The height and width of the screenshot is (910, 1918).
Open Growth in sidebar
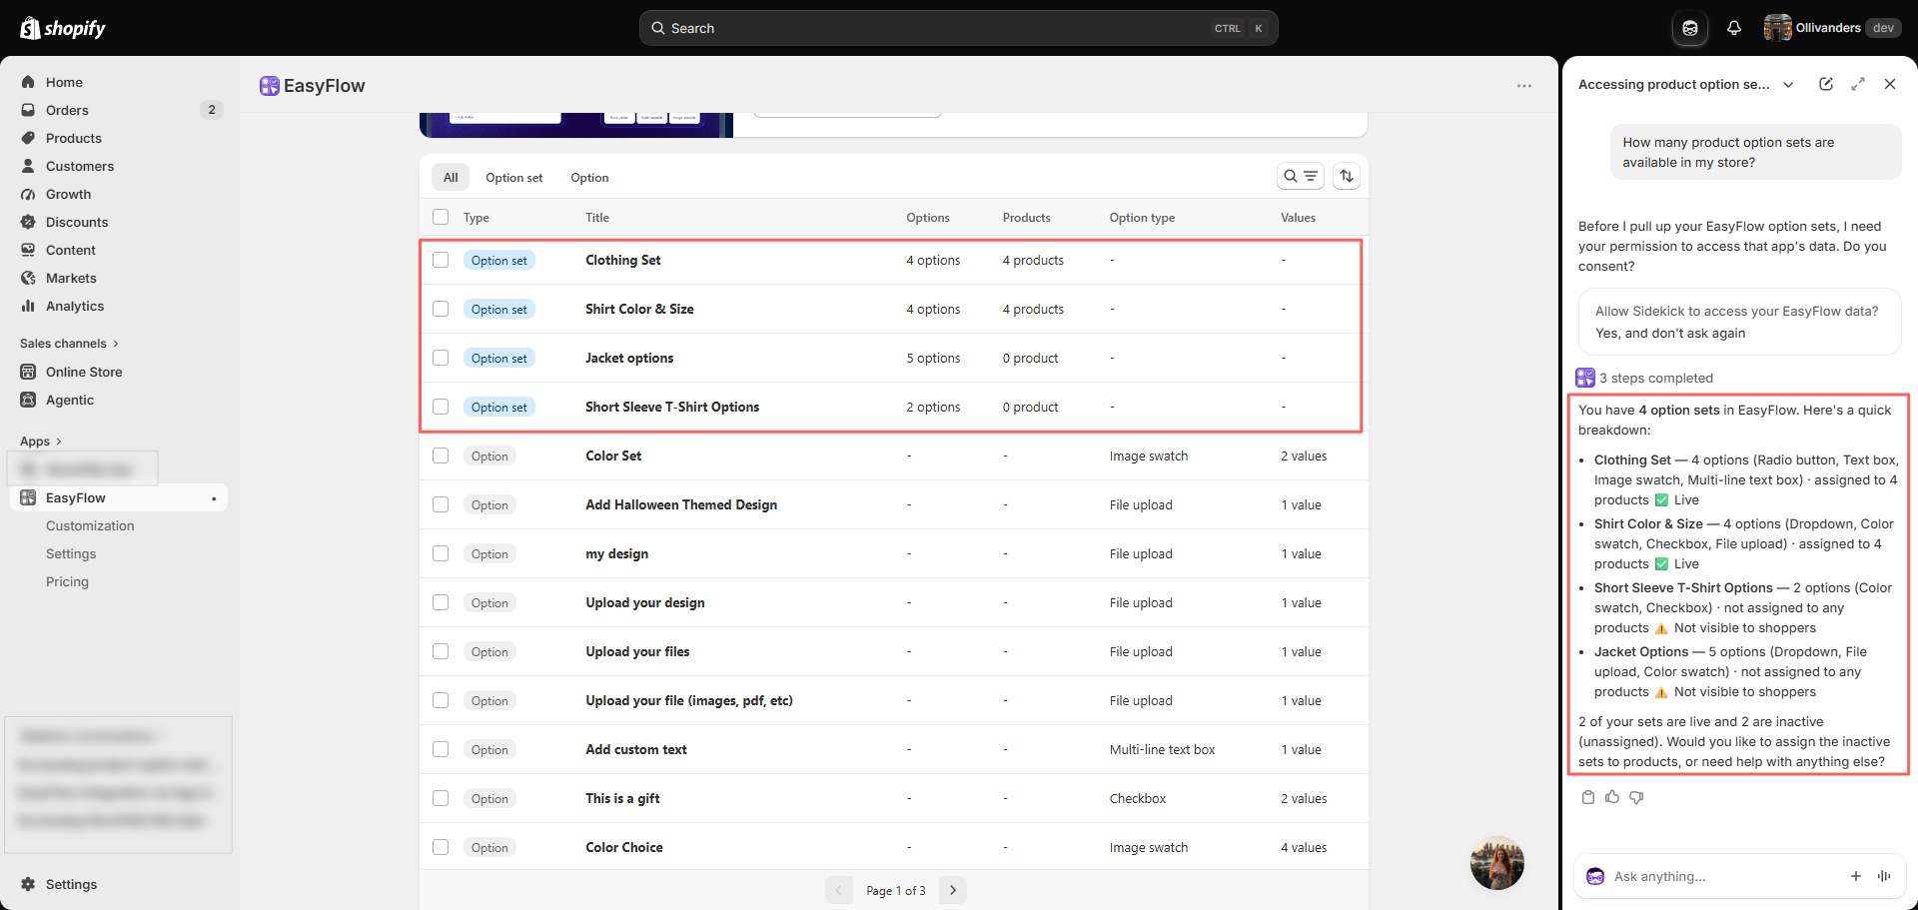pos(68,194)
